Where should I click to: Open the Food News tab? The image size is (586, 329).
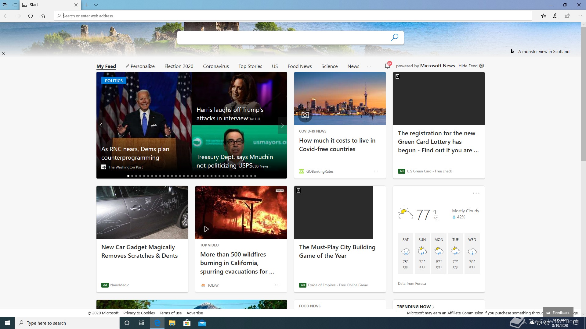point(300,66)
